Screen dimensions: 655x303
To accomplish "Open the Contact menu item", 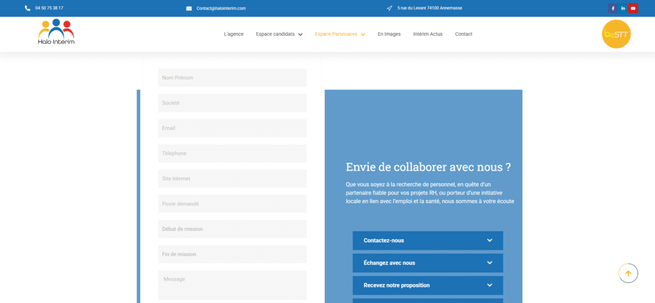I will click(463, 34).
